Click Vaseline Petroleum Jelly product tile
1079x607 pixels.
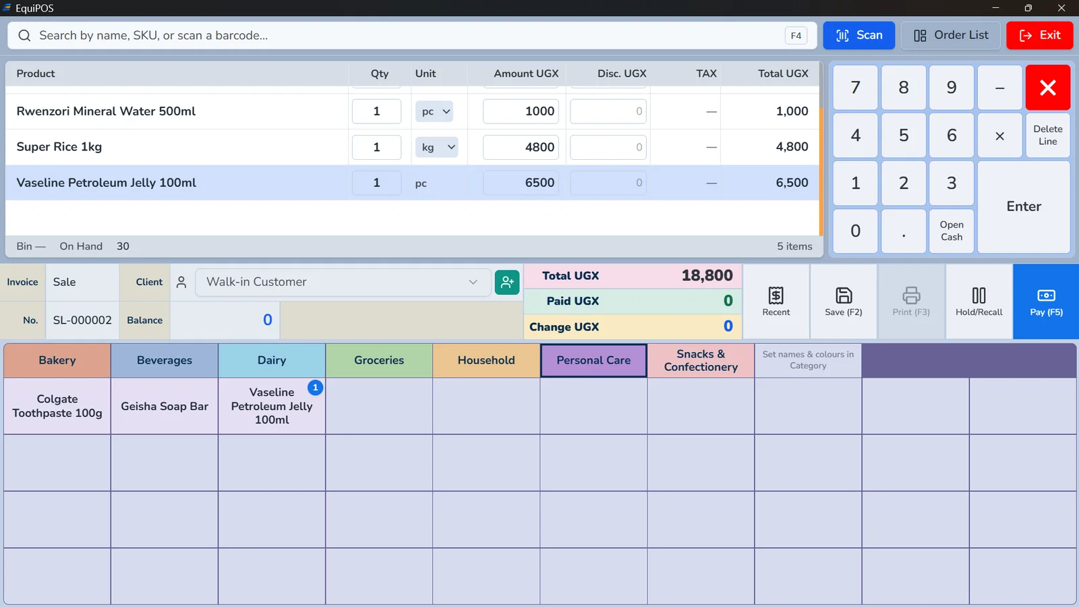pyautogui.click(x=272, y=406)
